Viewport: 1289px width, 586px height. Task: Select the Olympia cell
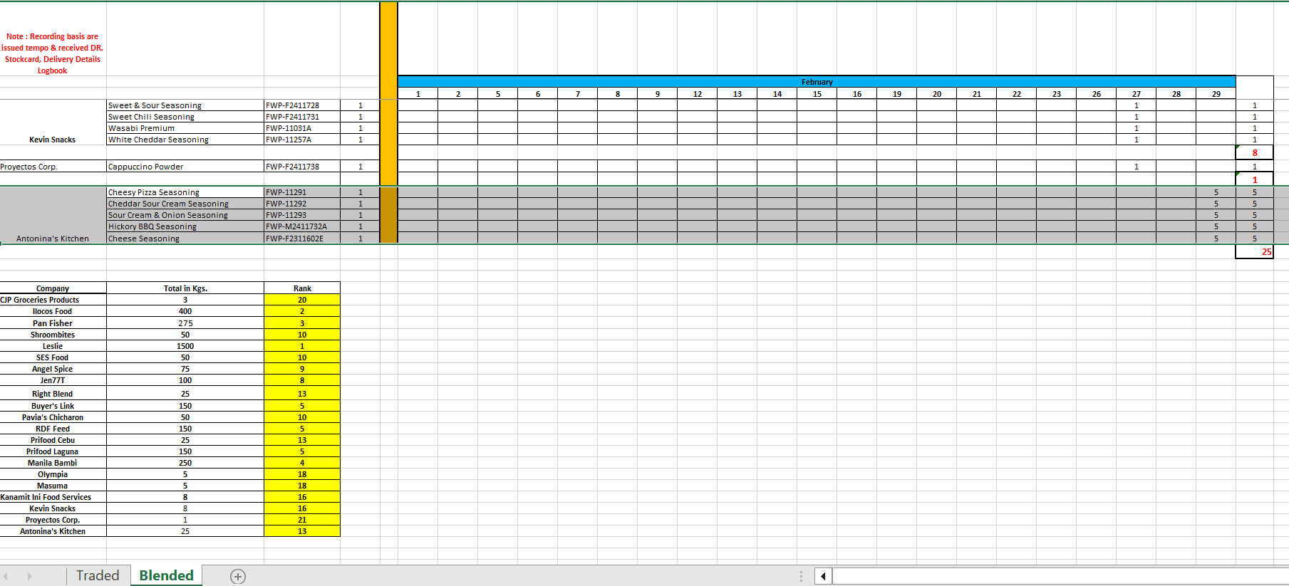[53, 474]
